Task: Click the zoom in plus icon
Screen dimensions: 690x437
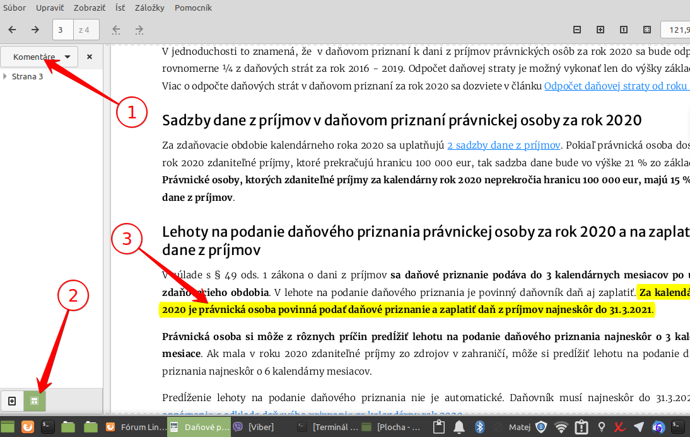Action: point(600,30)
